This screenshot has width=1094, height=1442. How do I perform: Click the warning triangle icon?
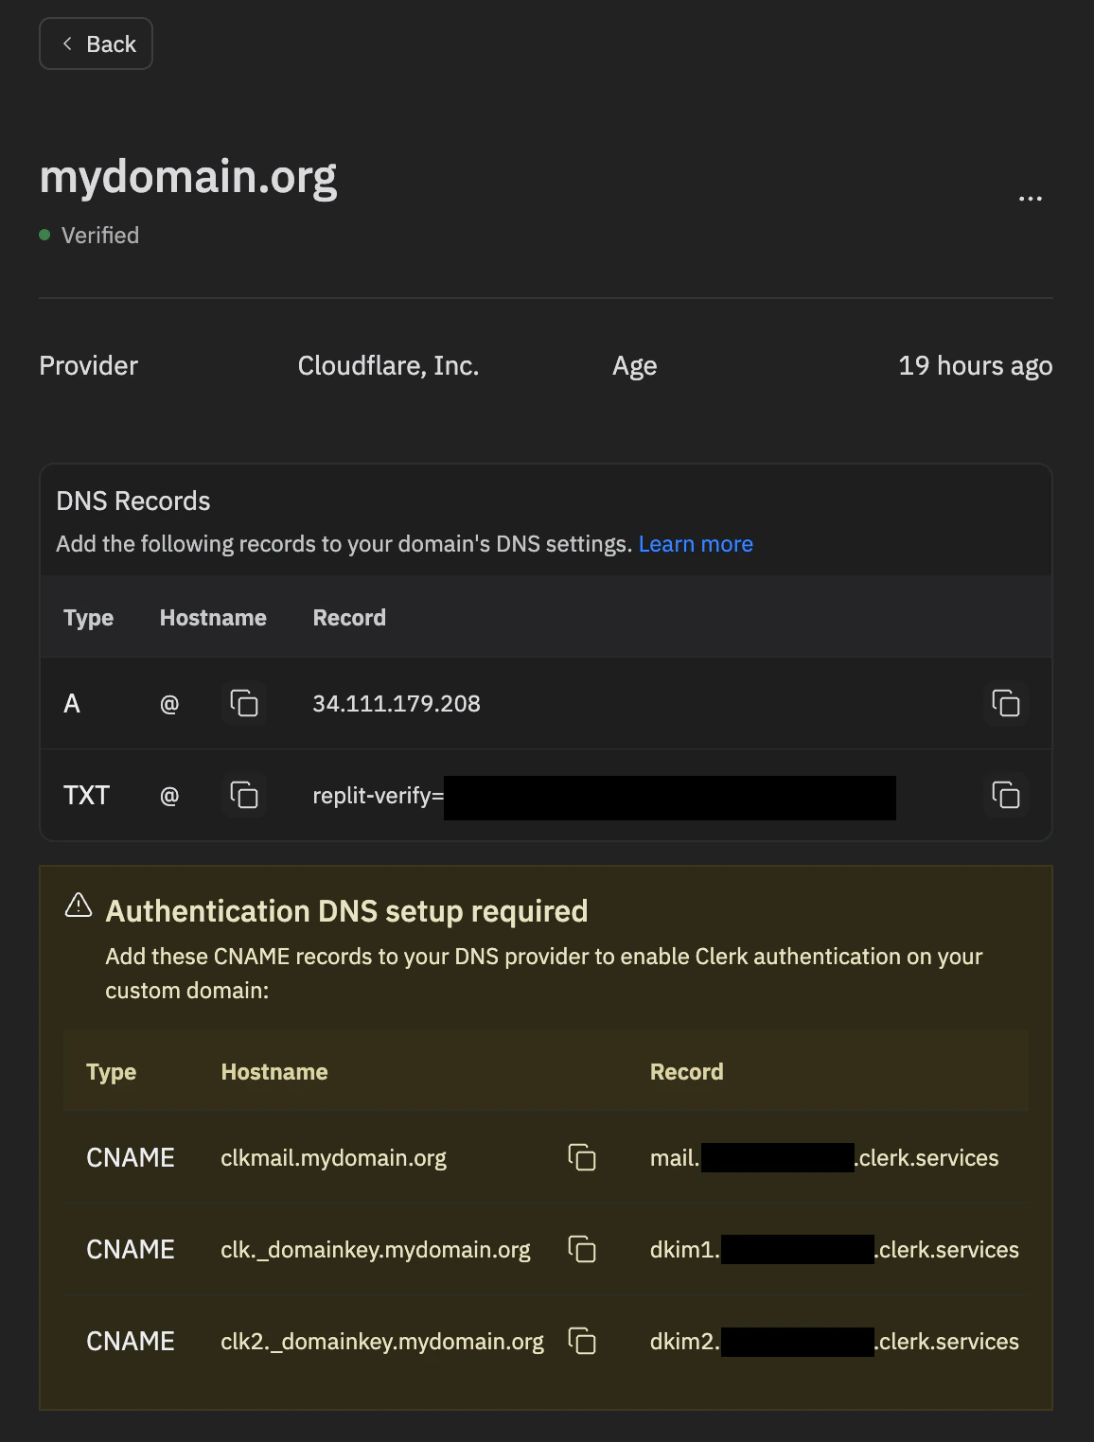coord(77,908)
